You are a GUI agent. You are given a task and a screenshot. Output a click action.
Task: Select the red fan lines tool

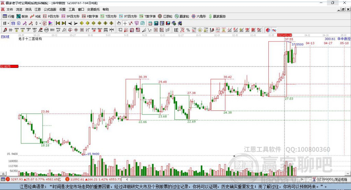(126, 30)
